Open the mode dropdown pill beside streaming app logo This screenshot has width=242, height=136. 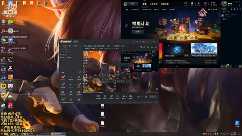click(x=76, y=42)
